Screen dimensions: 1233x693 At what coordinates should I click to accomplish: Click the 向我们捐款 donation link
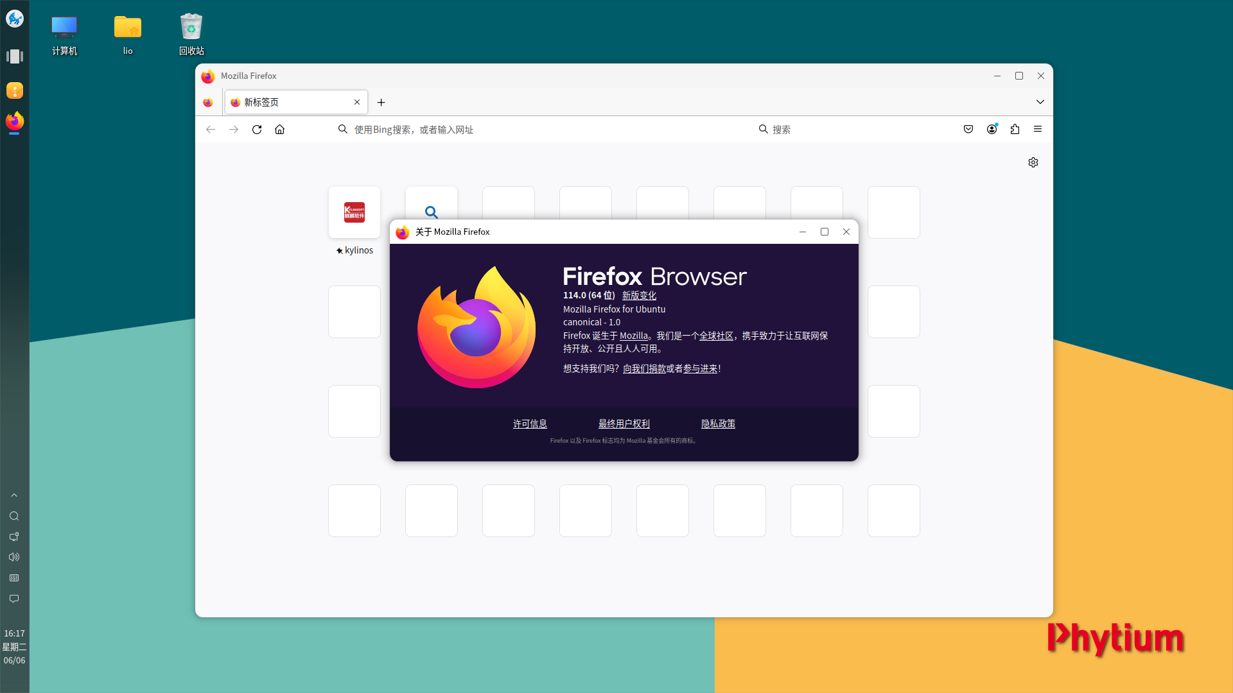[644, 369]
